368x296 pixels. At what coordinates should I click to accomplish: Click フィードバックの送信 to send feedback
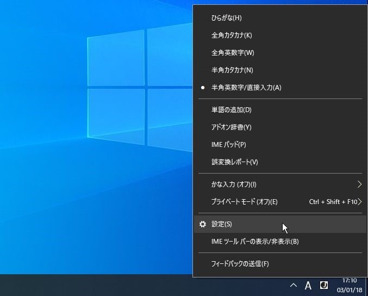(x=240, y=264)
